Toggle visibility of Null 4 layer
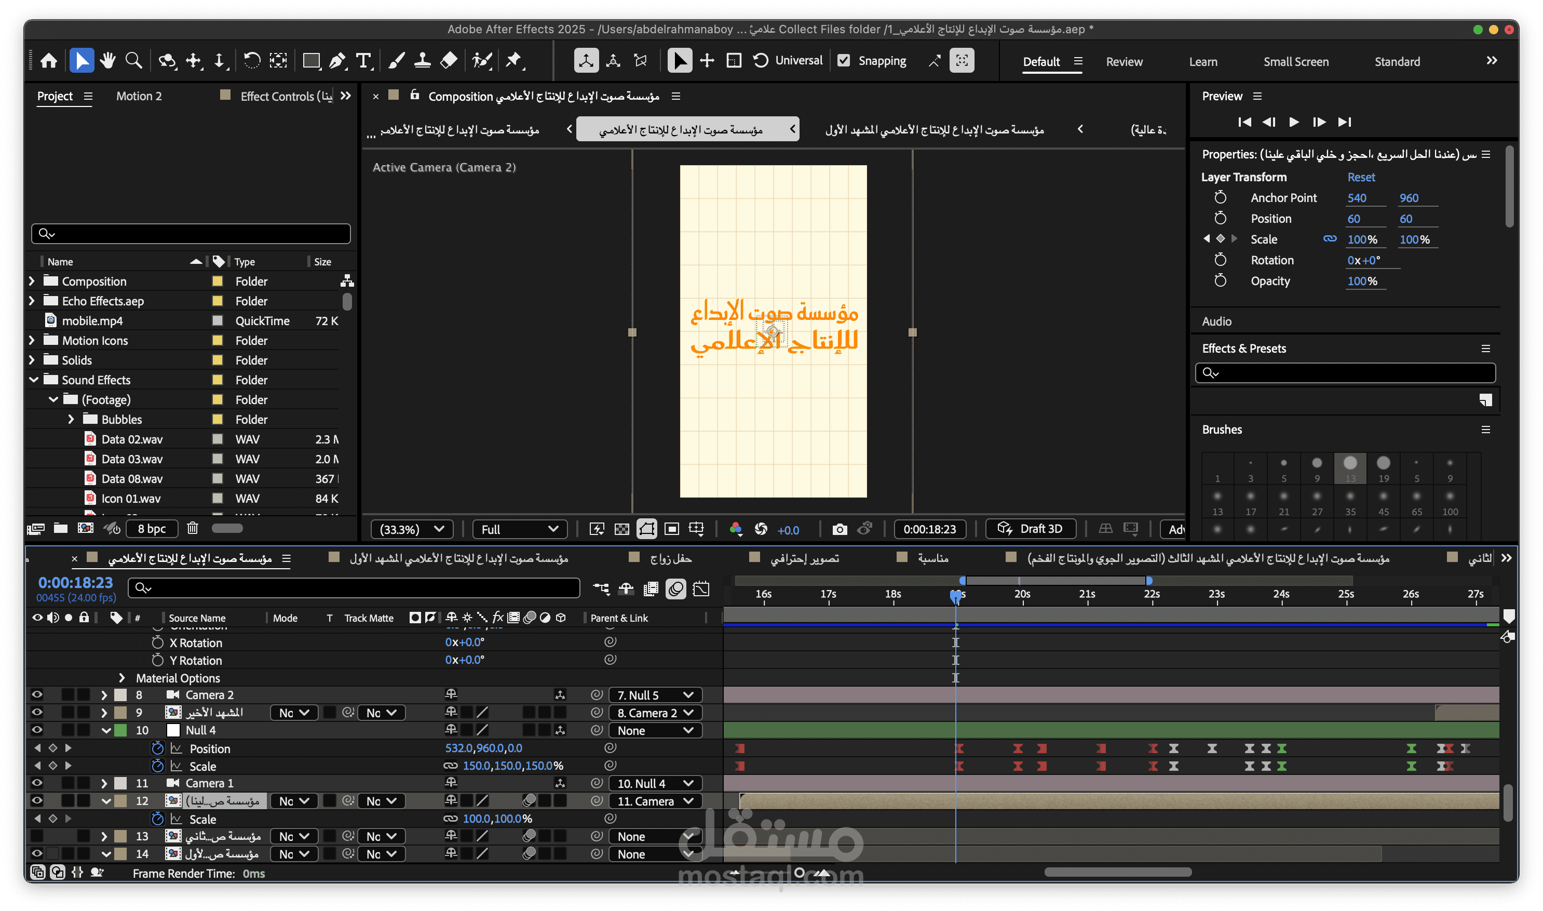Screen dimensions: 1543x911 [37, 730]
